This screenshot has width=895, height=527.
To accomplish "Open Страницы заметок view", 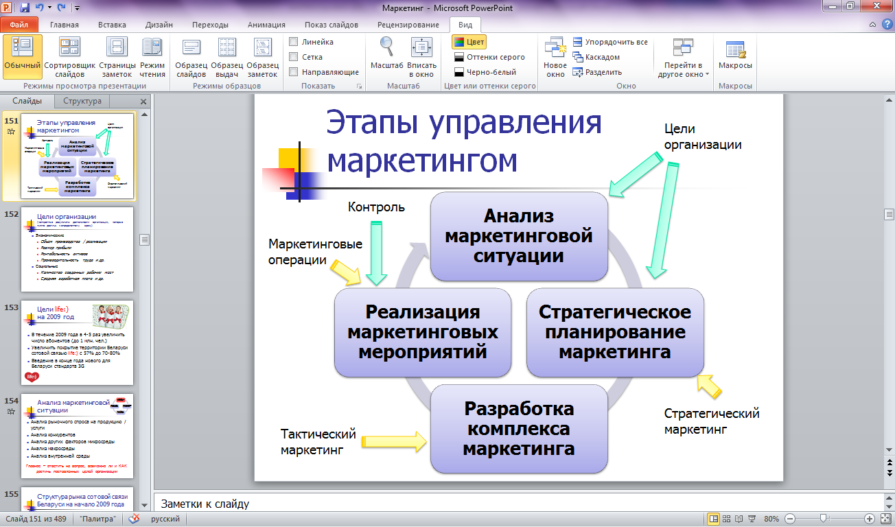I will coord(118,58).
